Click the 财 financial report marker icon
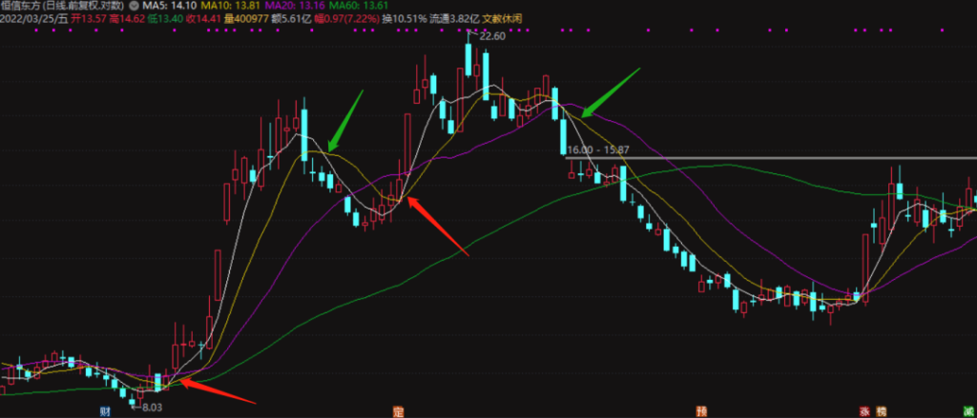 107,411
